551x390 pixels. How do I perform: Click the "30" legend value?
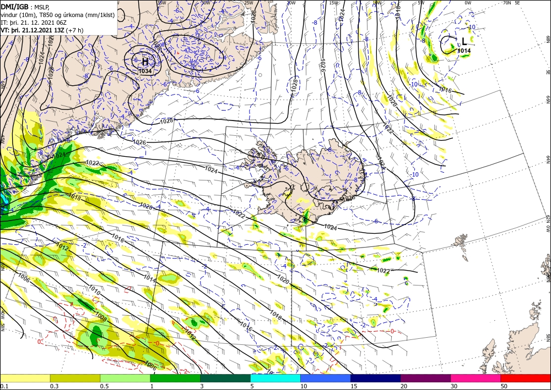click(454, 386)
